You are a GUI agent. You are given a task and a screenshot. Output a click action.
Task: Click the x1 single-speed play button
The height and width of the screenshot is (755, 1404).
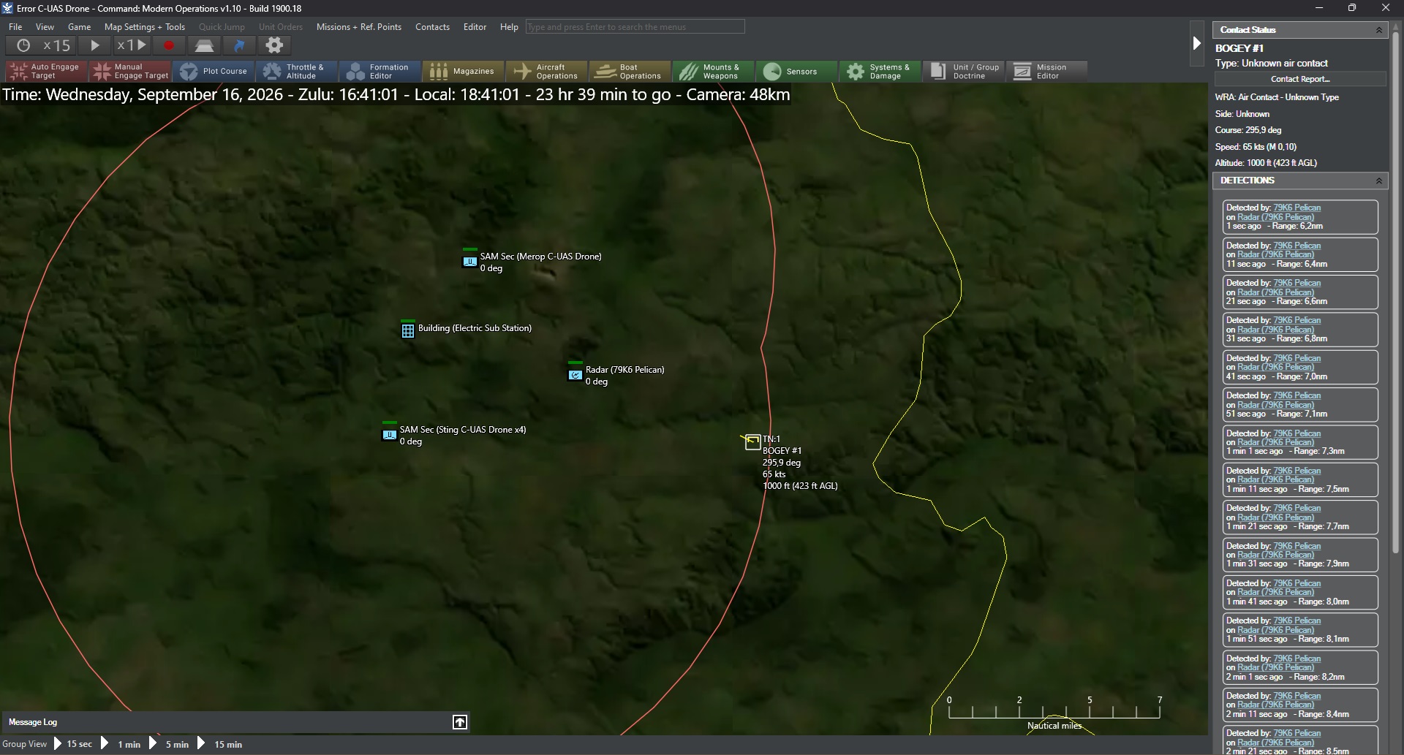(x=132, y=45)
